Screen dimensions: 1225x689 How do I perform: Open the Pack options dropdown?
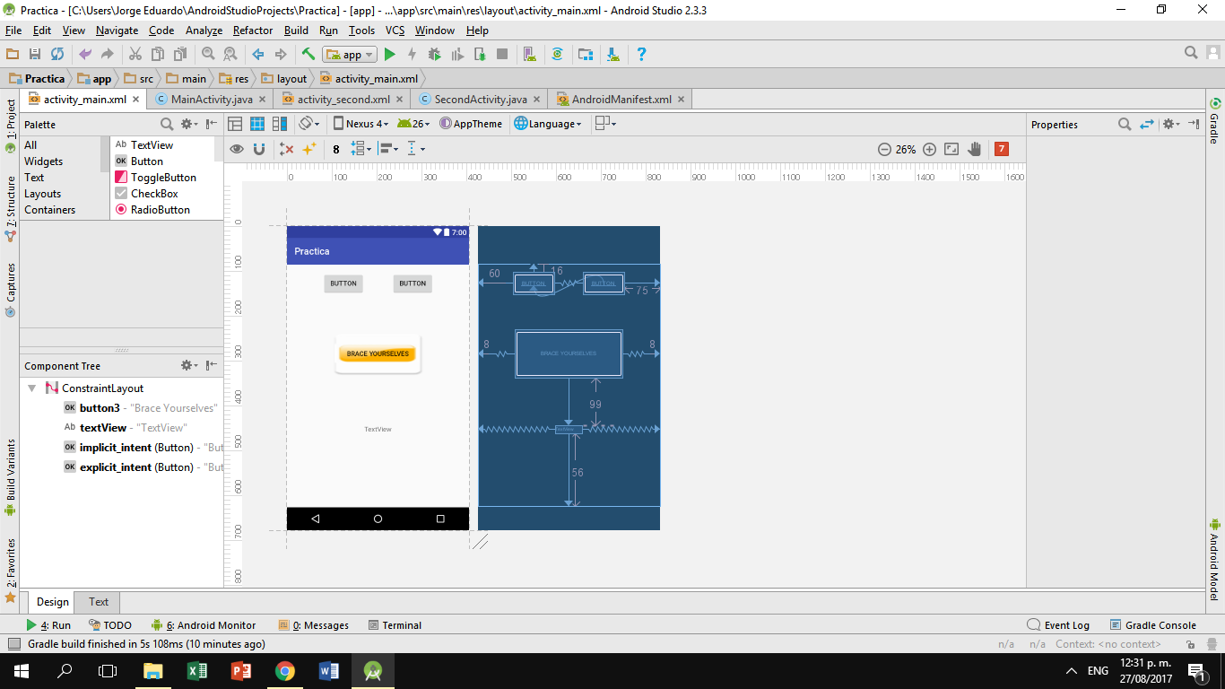coord(361,149)
